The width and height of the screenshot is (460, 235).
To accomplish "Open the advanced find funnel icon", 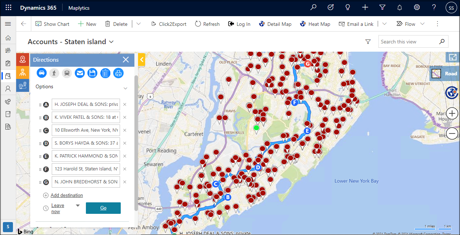I will point(382,8).
